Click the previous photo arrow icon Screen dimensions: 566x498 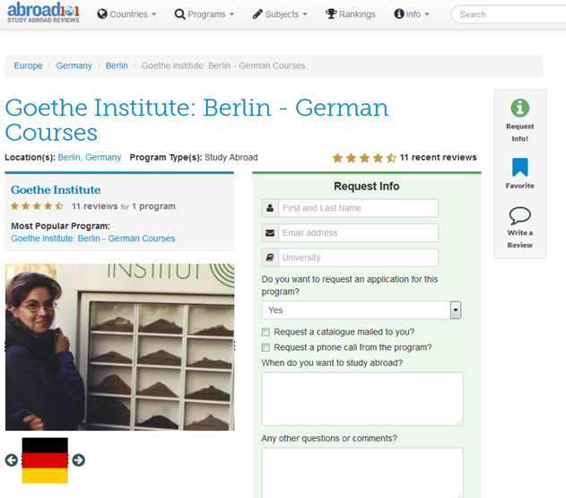[x=12, y=460]
